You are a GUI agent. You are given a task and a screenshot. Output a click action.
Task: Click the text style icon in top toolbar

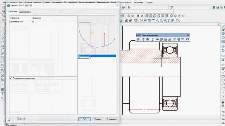(x=129, y=7)
